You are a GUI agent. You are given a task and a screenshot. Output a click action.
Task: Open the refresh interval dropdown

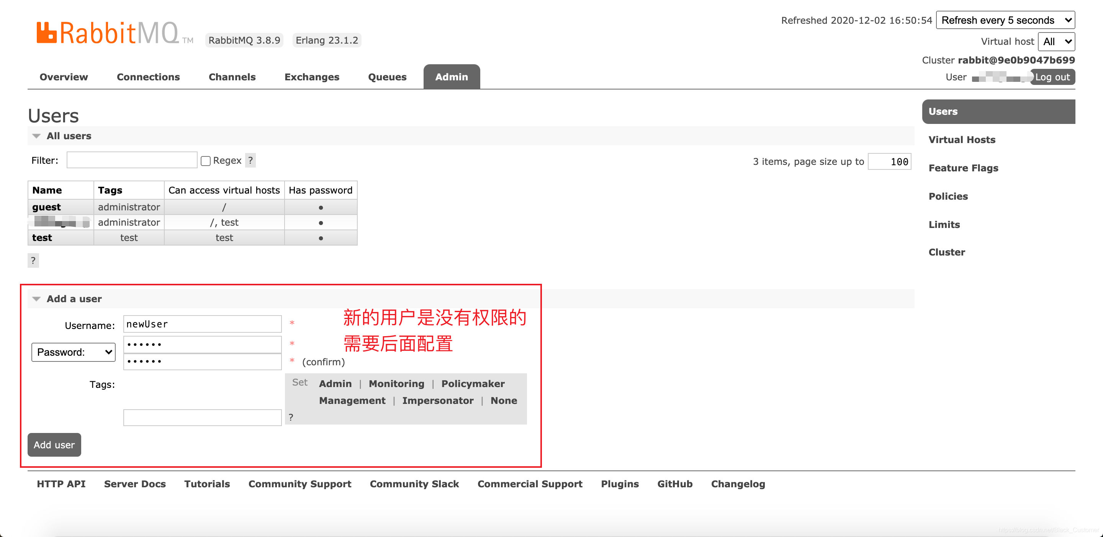click(1005, 20)
